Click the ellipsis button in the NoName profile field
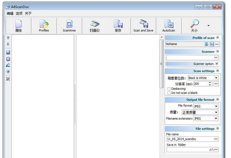This screenshot has width=231, height=158. click(217, 44)
